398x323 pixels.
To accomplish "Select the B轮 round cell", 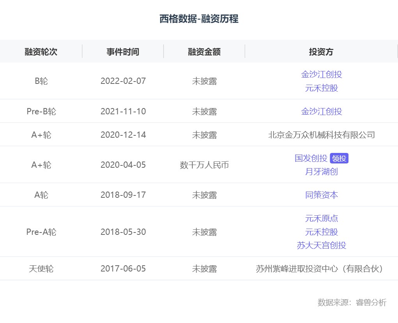I will (x=41, y=81).
